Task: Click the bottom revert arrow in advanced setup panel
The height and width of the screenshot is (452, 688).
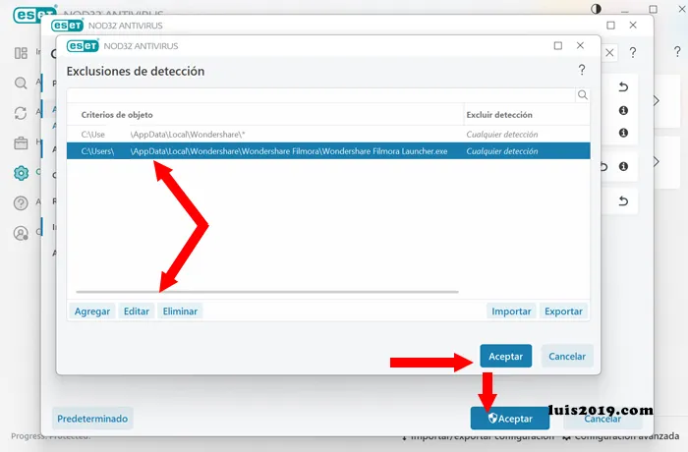Action: coord(623,201)
